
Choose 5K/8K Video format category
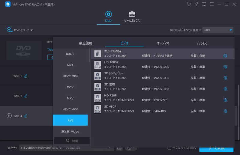coord(70,131)
